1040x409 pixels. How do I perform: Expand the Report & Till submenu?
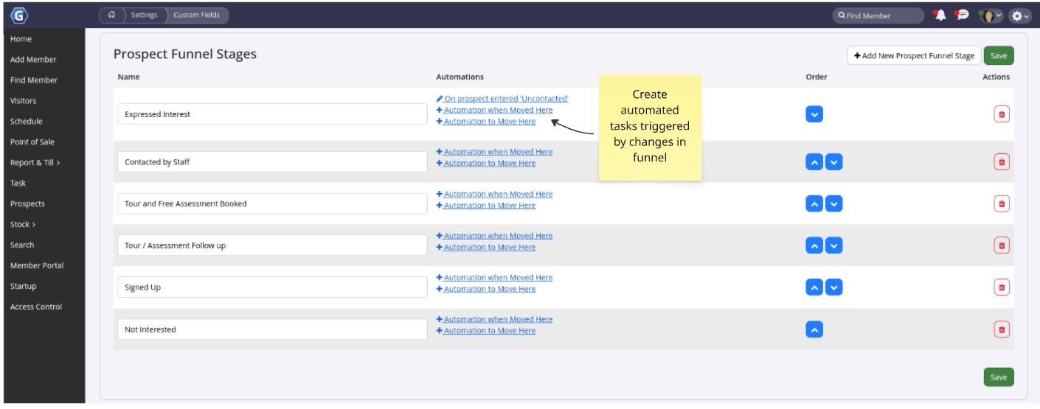pos(35,163)
